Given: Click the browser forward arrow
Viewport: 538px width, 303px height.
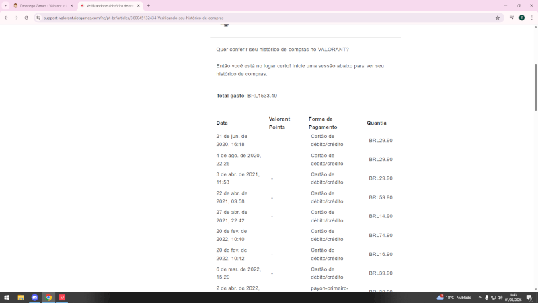Looking at the screenshot, I should (x=16, y=18).
